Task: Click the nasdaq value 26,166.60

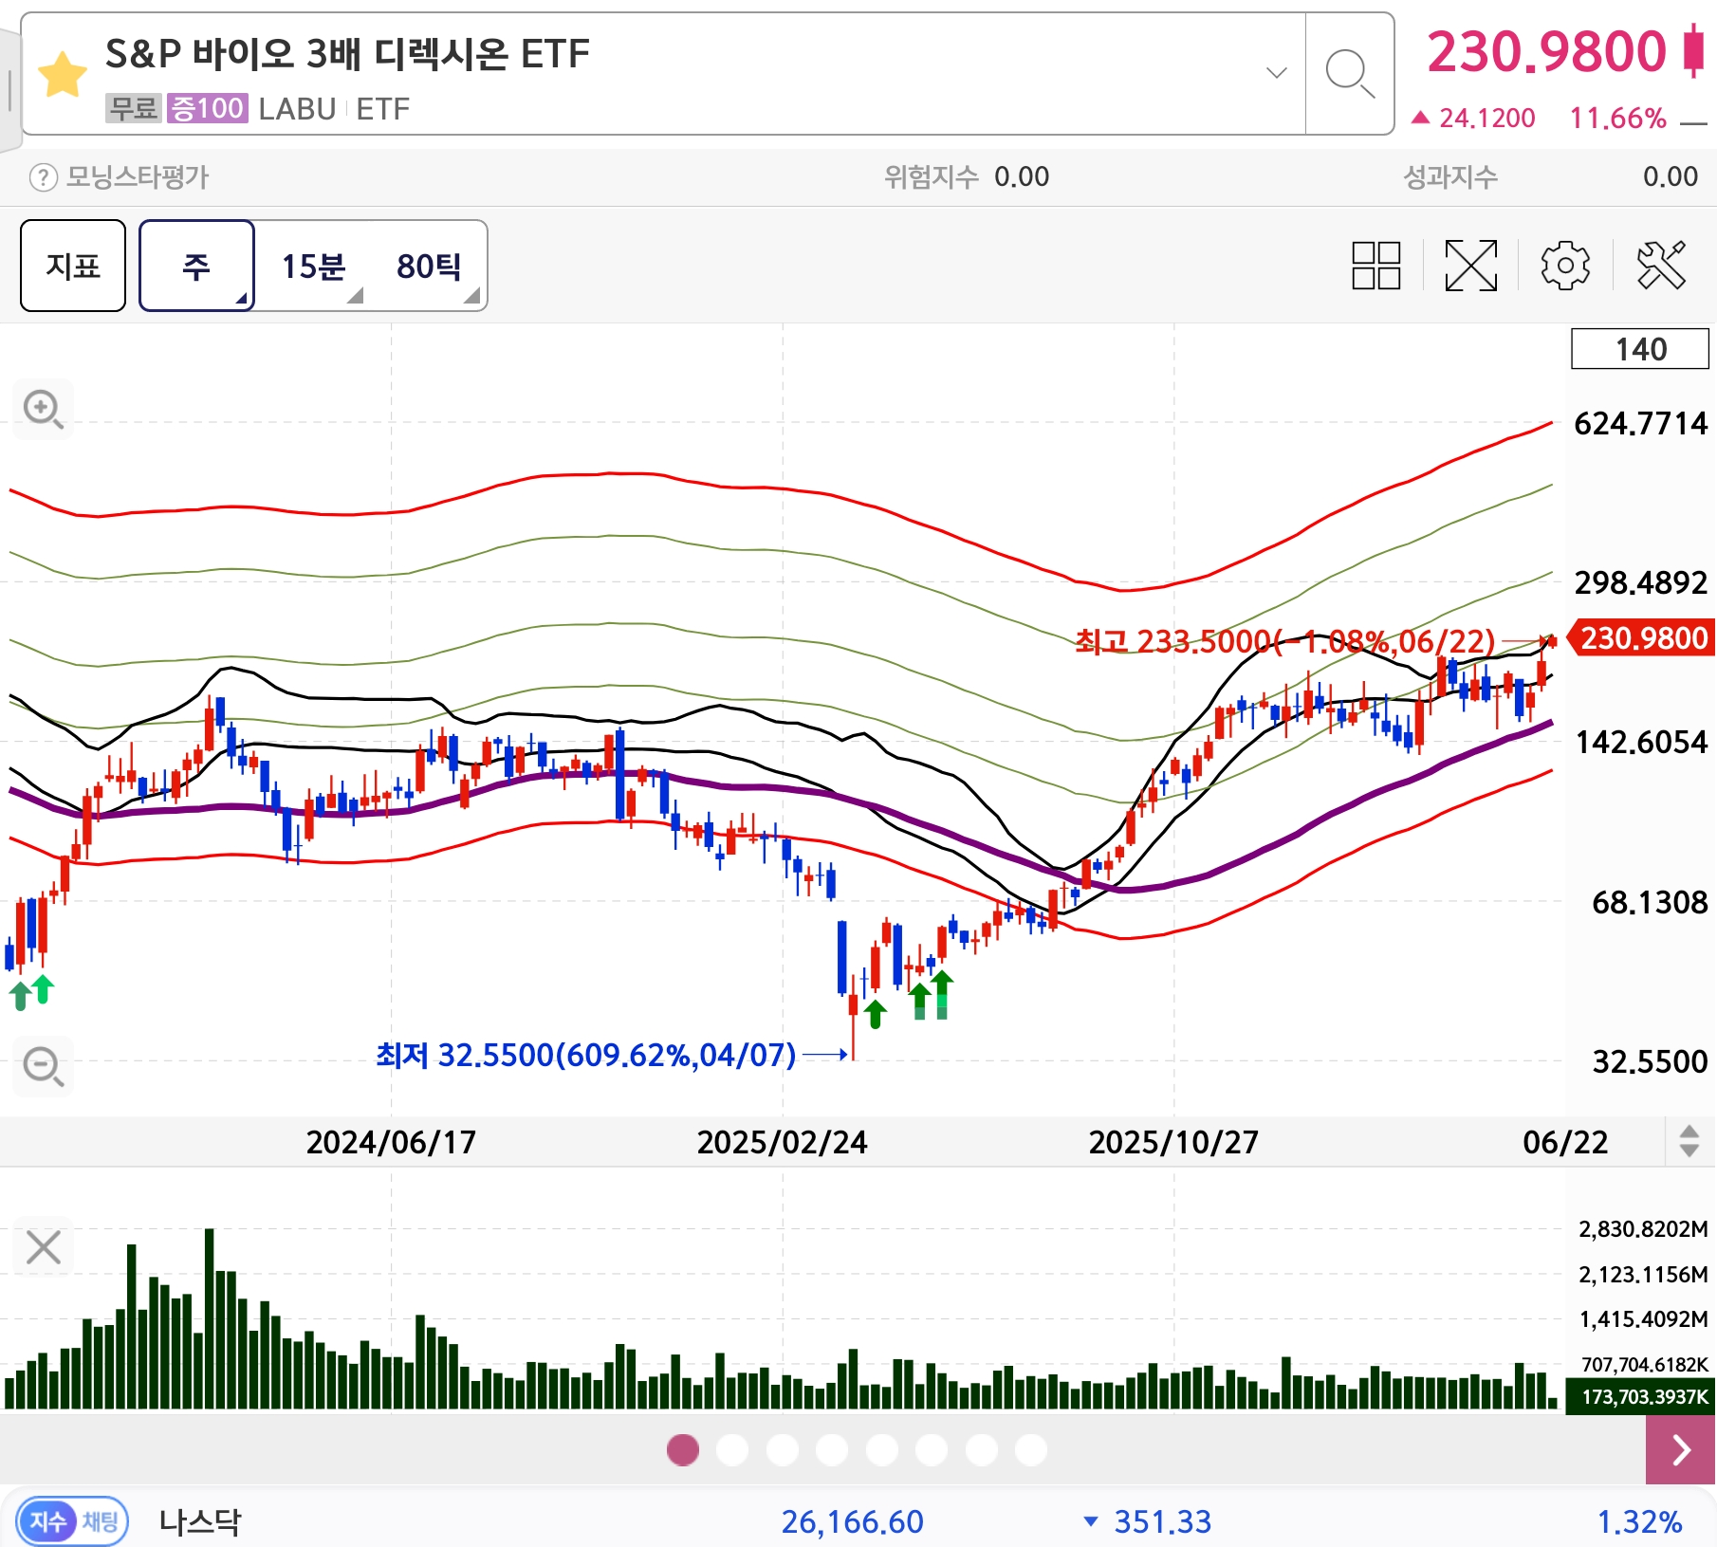Action: pos(852,1521)
